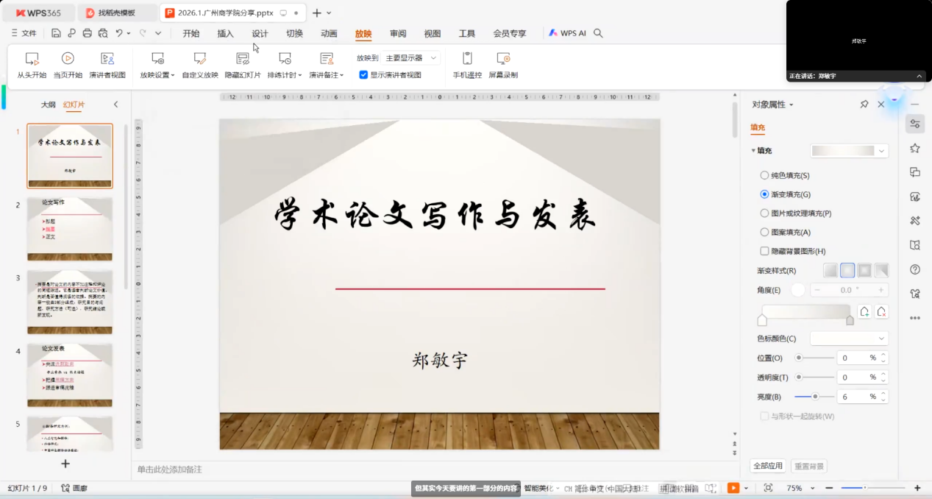The image size is (932, 499).
Task: Expand 色标颜色(C) color dropdown
Action: pos(849,339)
